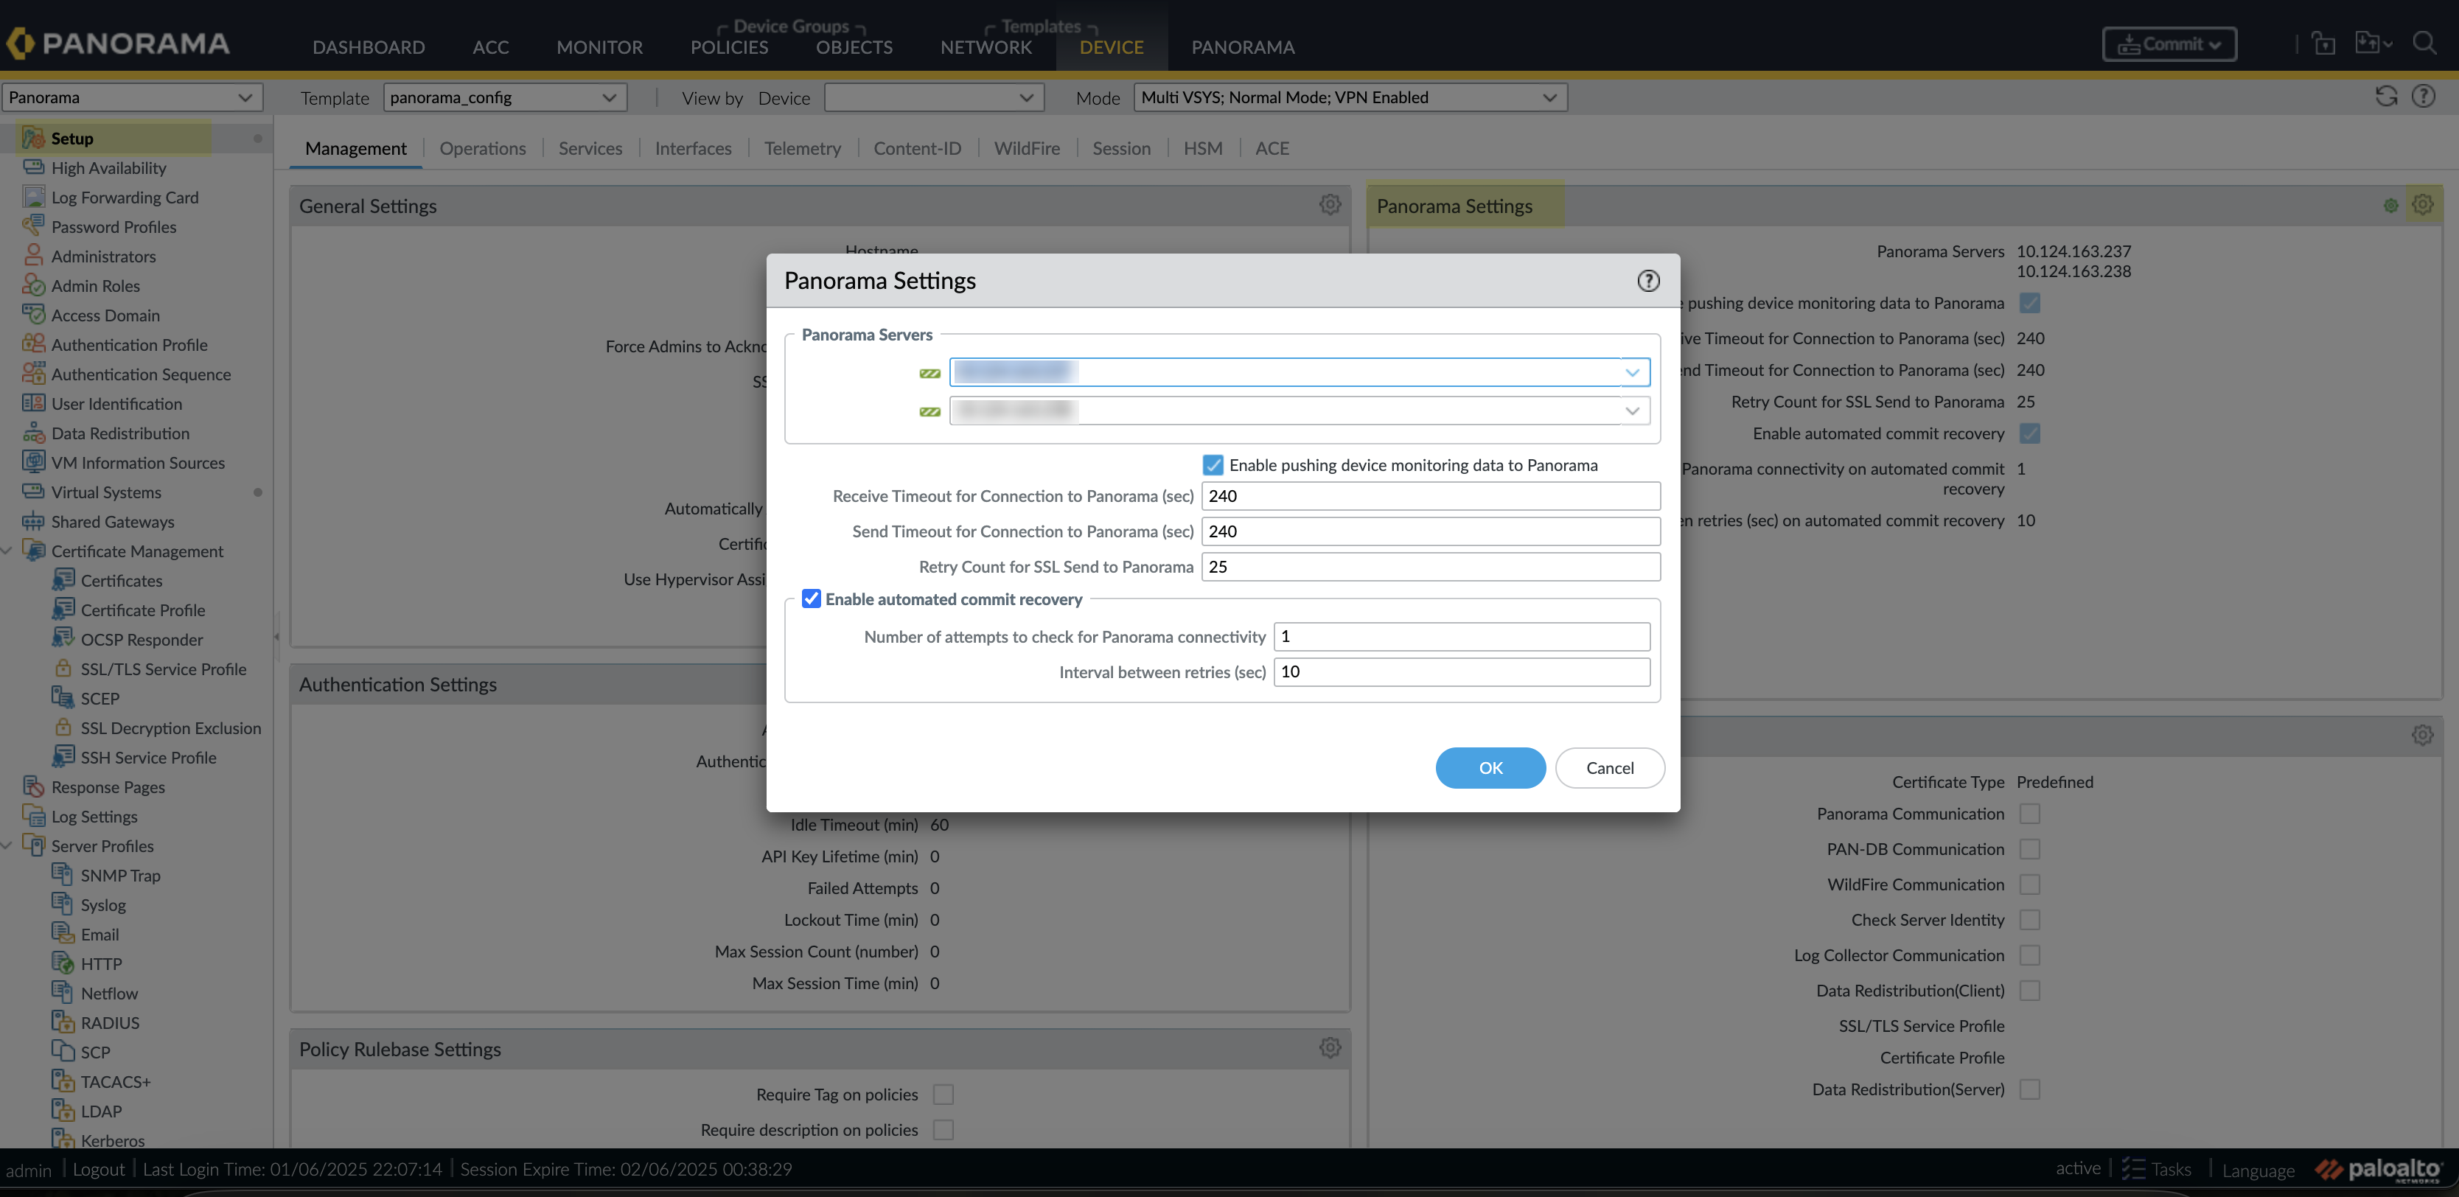Click the dialog help question-mark icon
2459x1197 pixels.
(1647, 281)
